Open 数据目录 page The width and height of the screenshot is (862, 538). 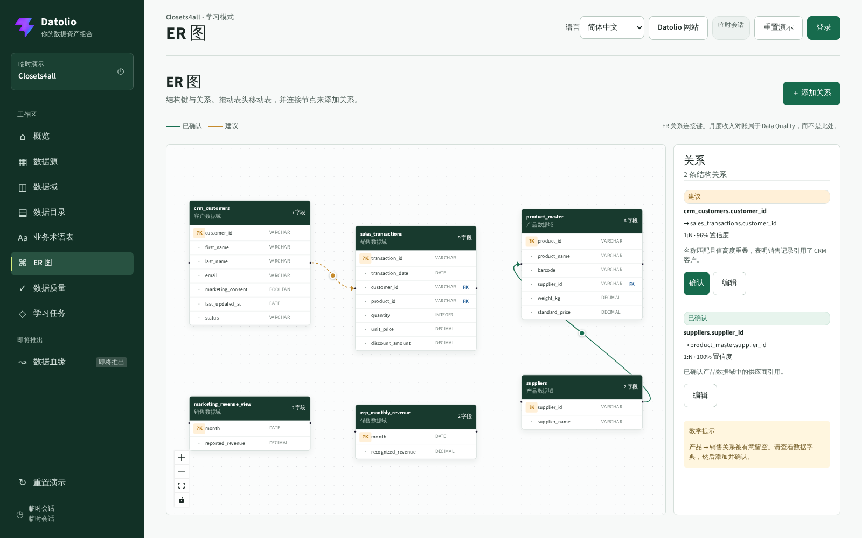click(x=72, y=213)
